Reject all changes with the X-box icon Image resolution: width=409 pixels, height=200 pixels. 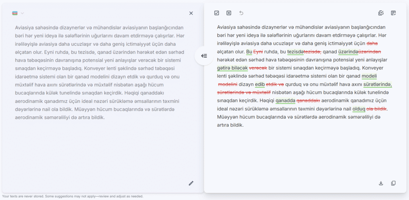click(229, 13)
